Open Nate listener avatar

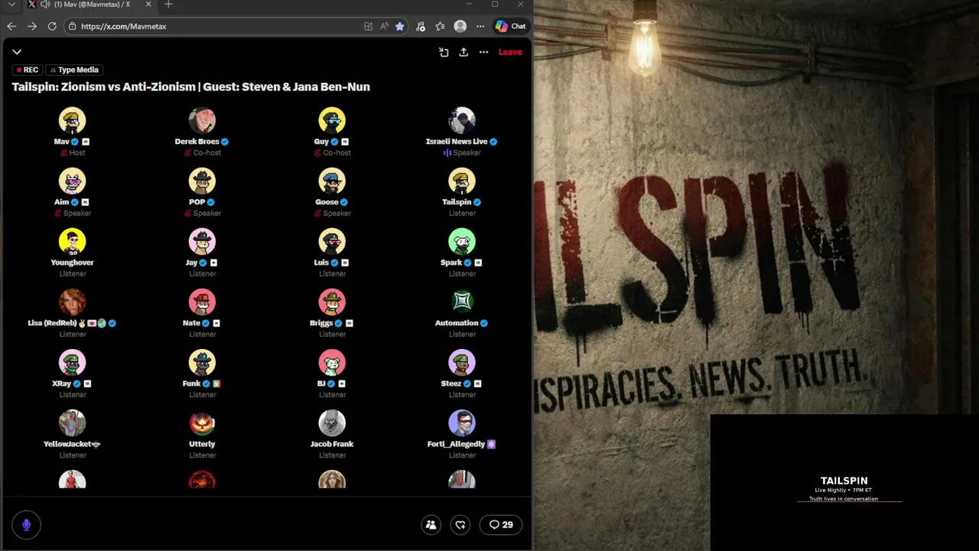click(203, 302)
